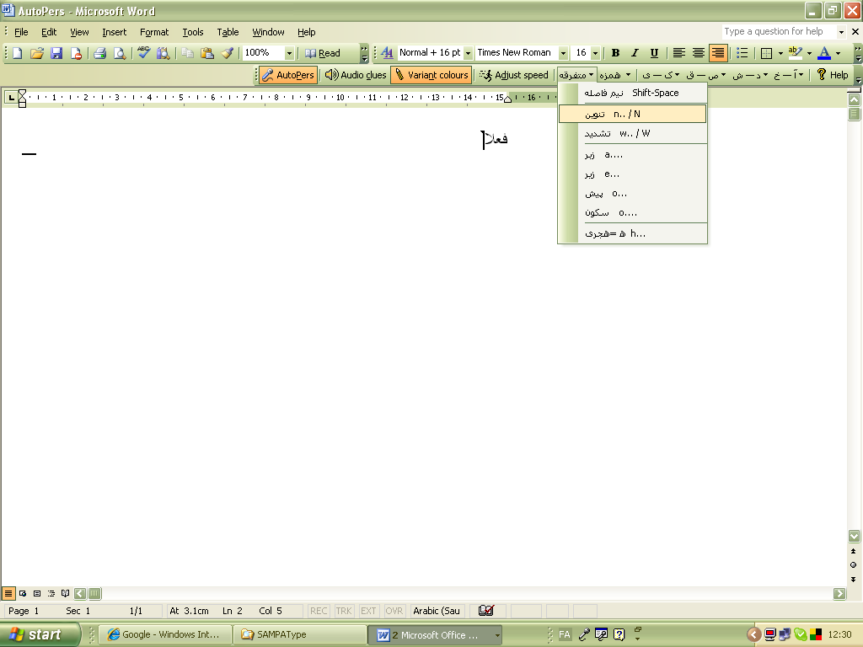Toggle bold formatting
This screenshot has height=647, width=863.
coord(618,52)
